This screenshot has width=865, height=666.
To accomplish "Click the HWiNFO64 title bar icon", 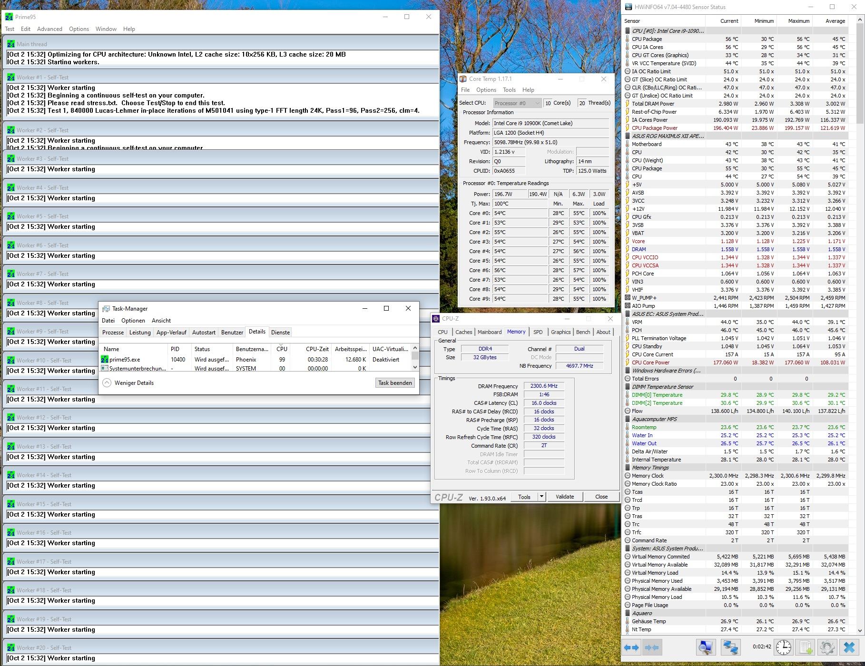I will [x=629, y=7].
